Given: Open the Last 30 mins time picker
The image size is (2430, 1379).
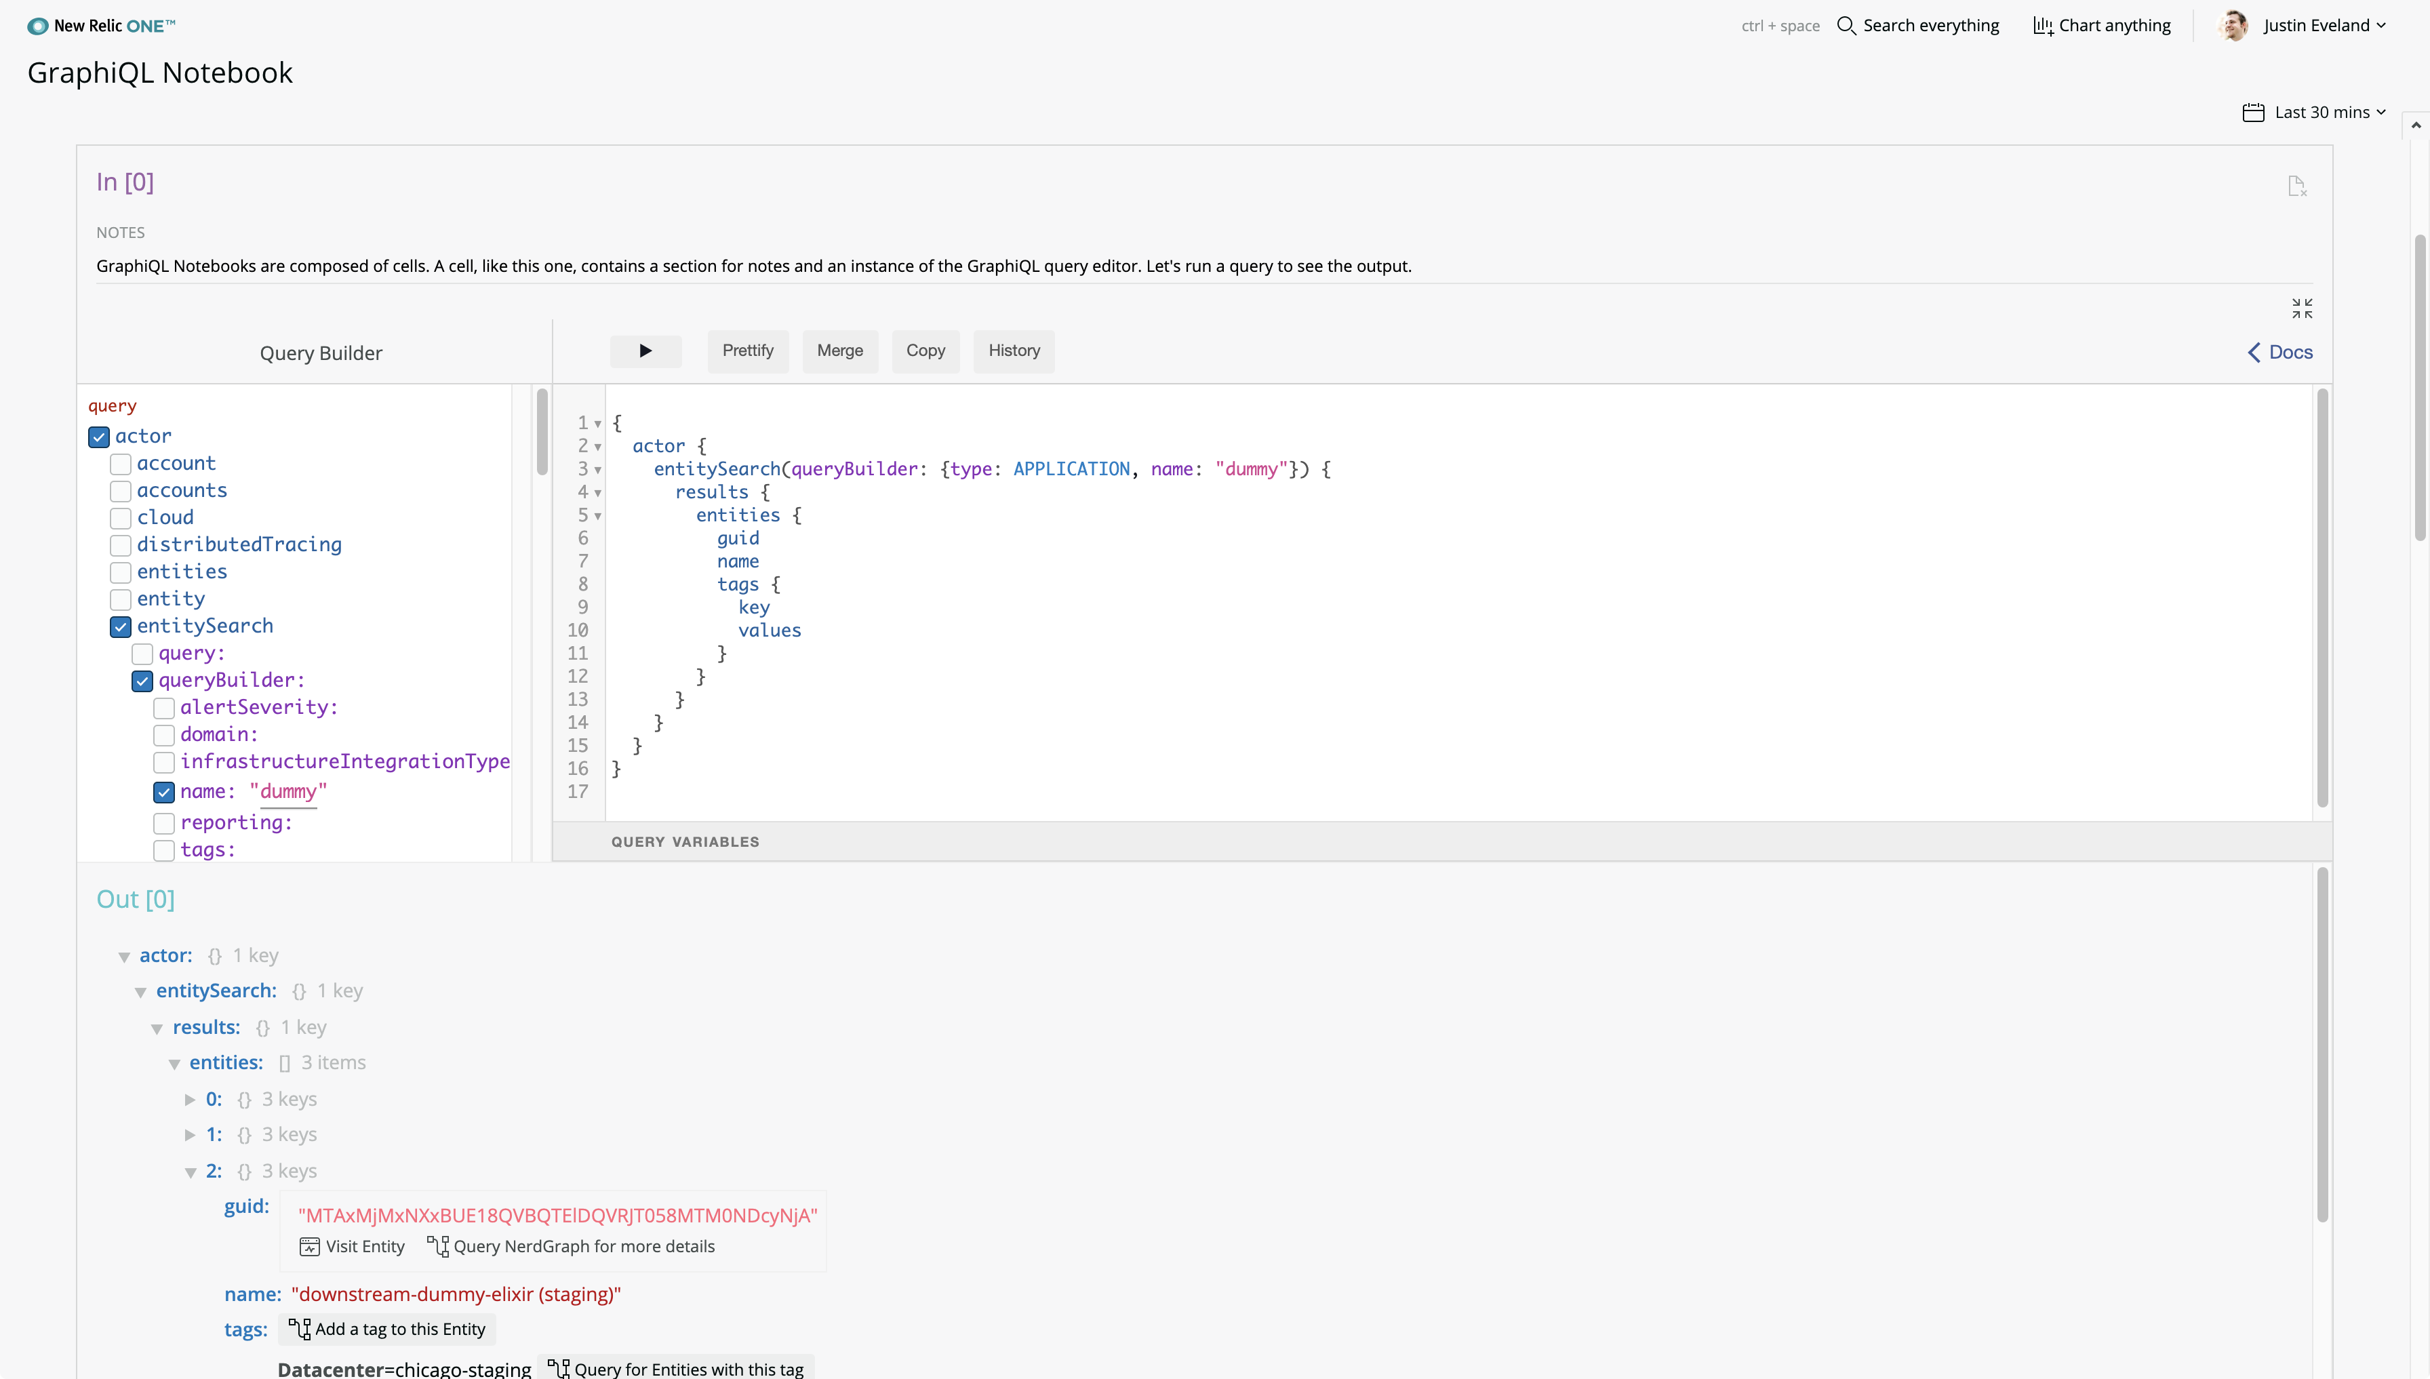Looking at the screenshot, I should point(2330,113).
